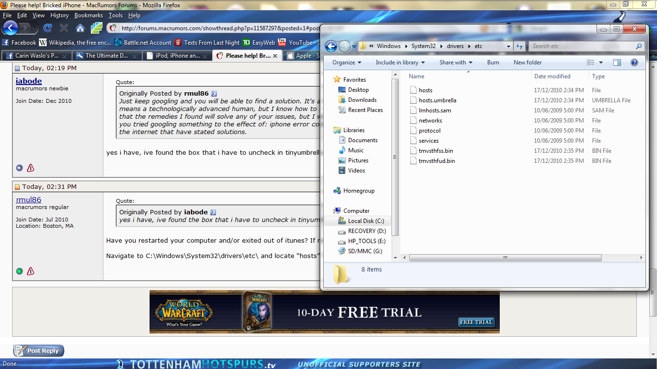Open Explorer help with the question mark
This screenshot has height=369, width=657.
[x=634, y=62]
